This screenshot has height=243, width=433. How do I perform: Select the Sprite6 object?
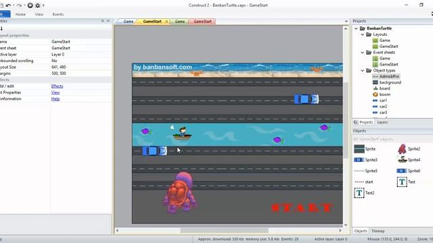coord(409,171)
